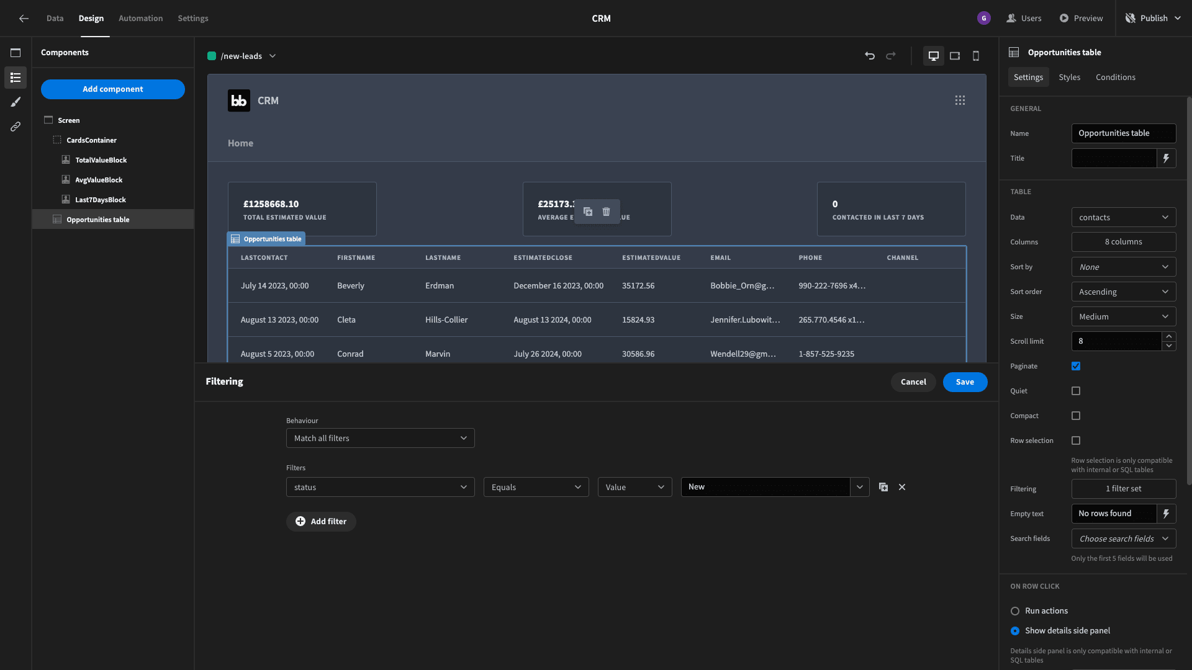Switch to mobile preview device icon
This screenshot has width=1192, height=670.
click(x=976, y=56)
